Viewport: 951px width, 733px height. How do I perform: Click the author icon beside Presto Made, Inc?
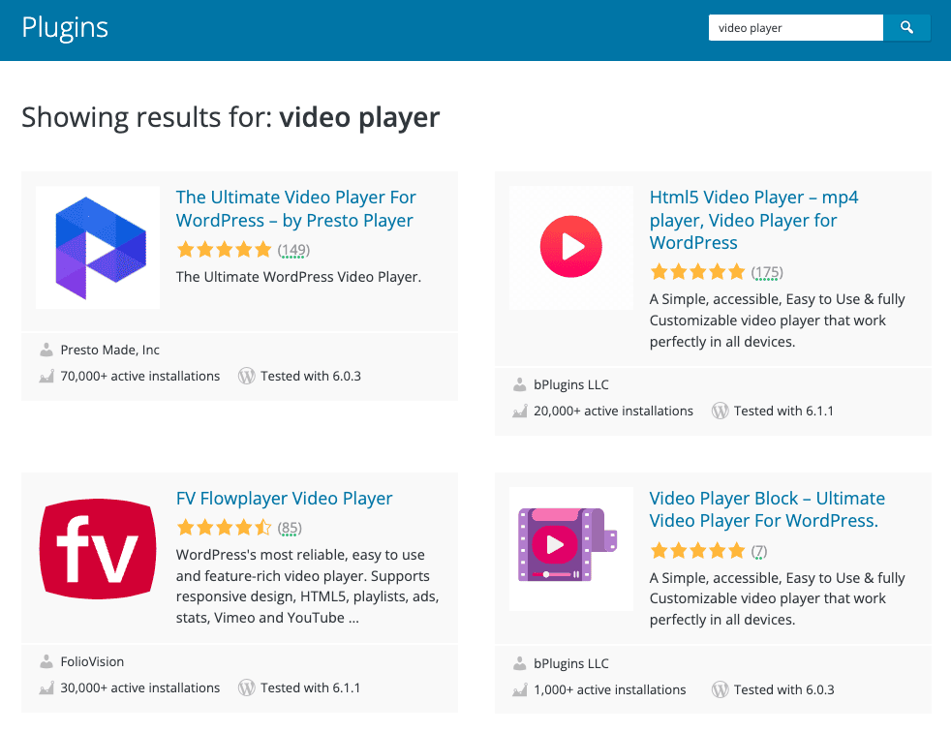(x=46, y=350)
